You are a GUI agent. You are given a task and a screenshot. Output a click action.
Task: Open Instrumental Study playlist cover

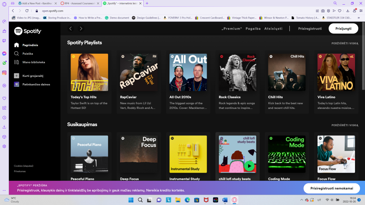tap(188, 154)
